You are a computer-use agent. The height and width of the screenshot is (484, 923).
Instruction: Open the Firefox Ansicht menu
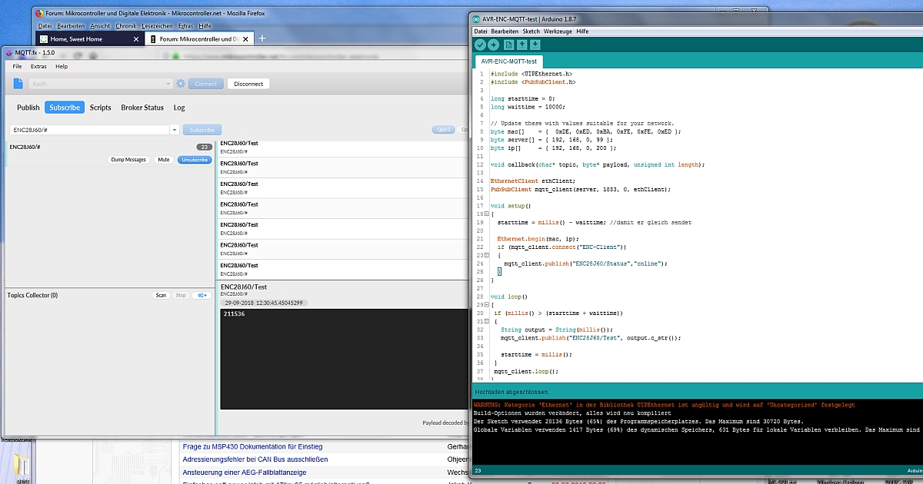pyautogui.click(x=100, y=26)
